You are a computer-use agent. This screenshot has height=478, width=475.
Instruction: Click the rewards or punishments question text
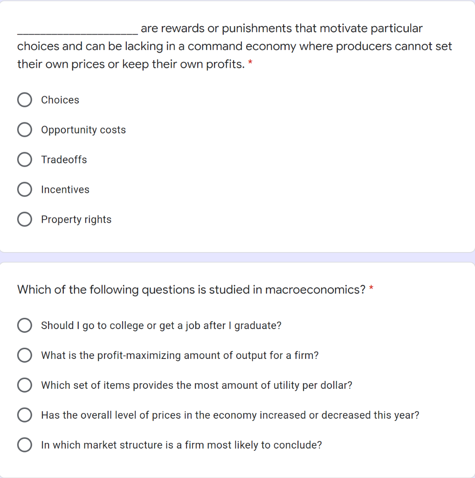(233, 46)
